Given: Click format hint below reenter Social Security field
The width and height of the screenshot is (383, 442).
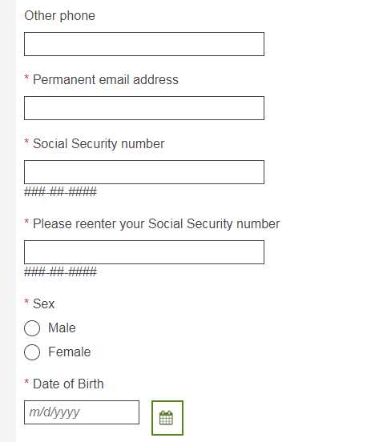Looking at the screenshot, I should click(x=60, y=272).
